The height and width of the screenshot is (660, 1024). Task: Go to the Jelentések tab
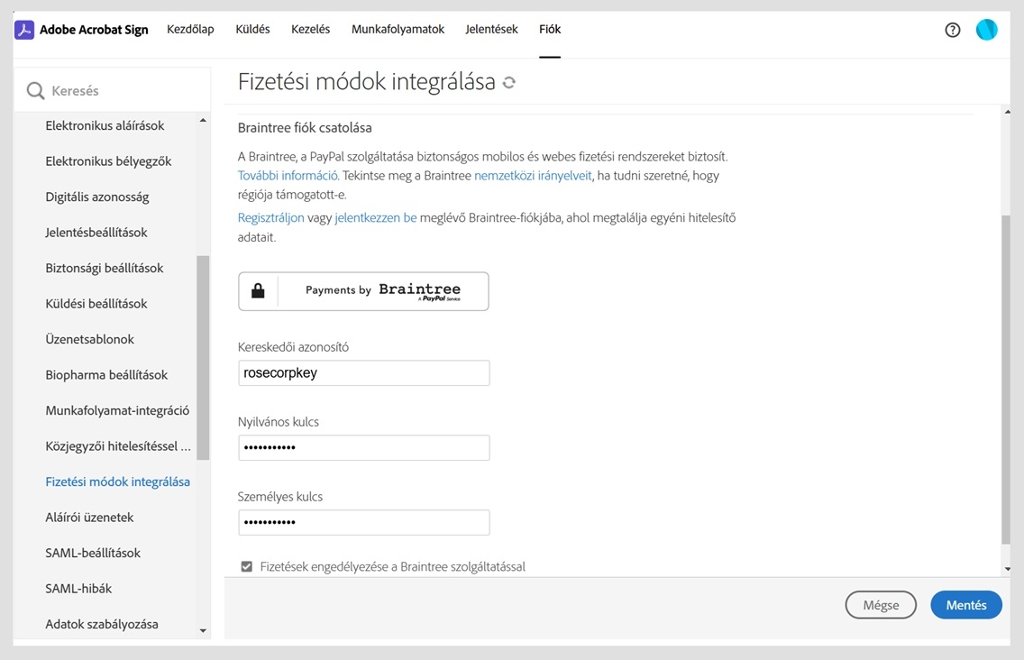(x=491, y=30)
